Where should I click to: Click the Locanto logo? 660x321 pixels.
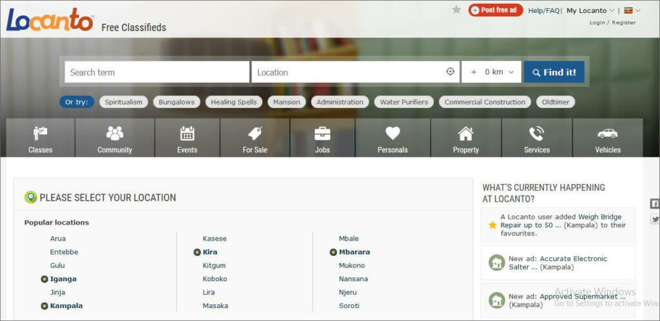point(50,20)
